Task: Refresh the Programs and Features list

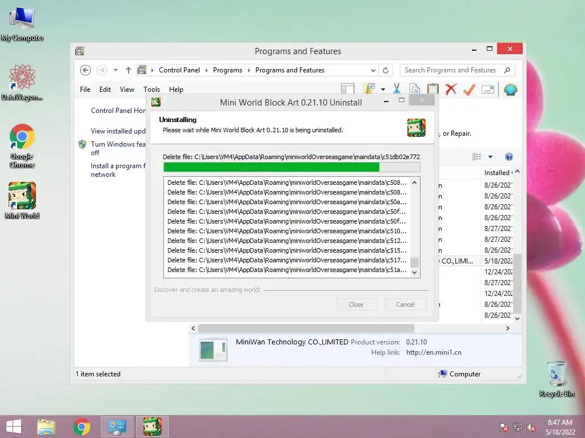Action: (386, 70)
